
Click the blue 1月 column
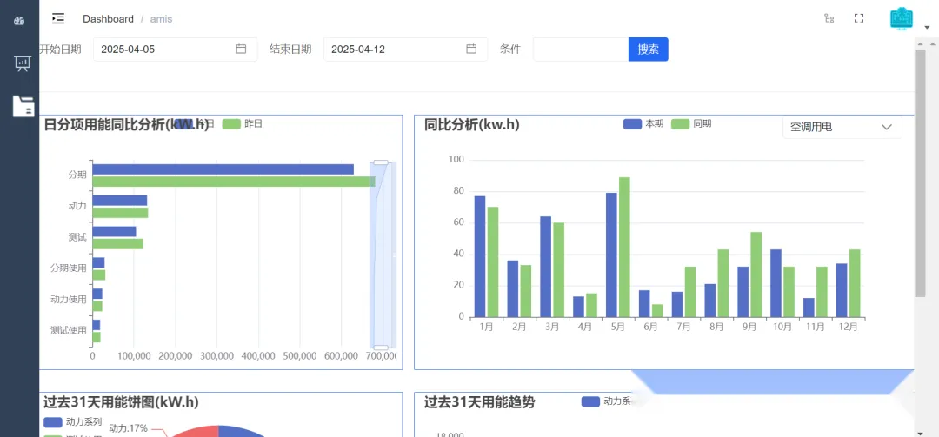pos(480,257)
